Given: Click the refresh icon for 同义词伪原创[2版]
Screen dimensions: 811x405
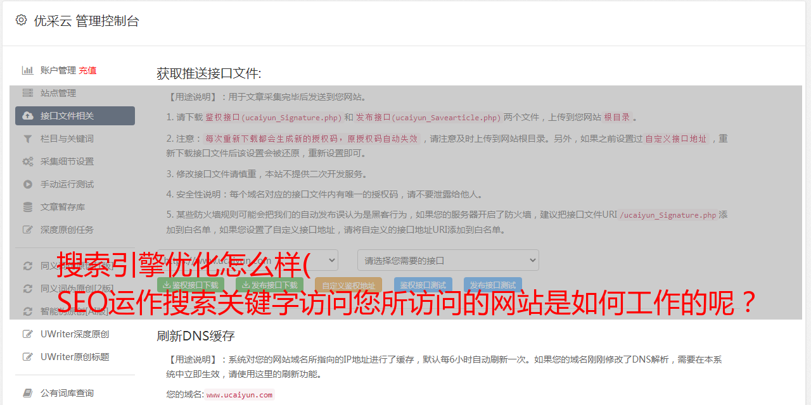Looking at the screenshot, I should [28, 289].
